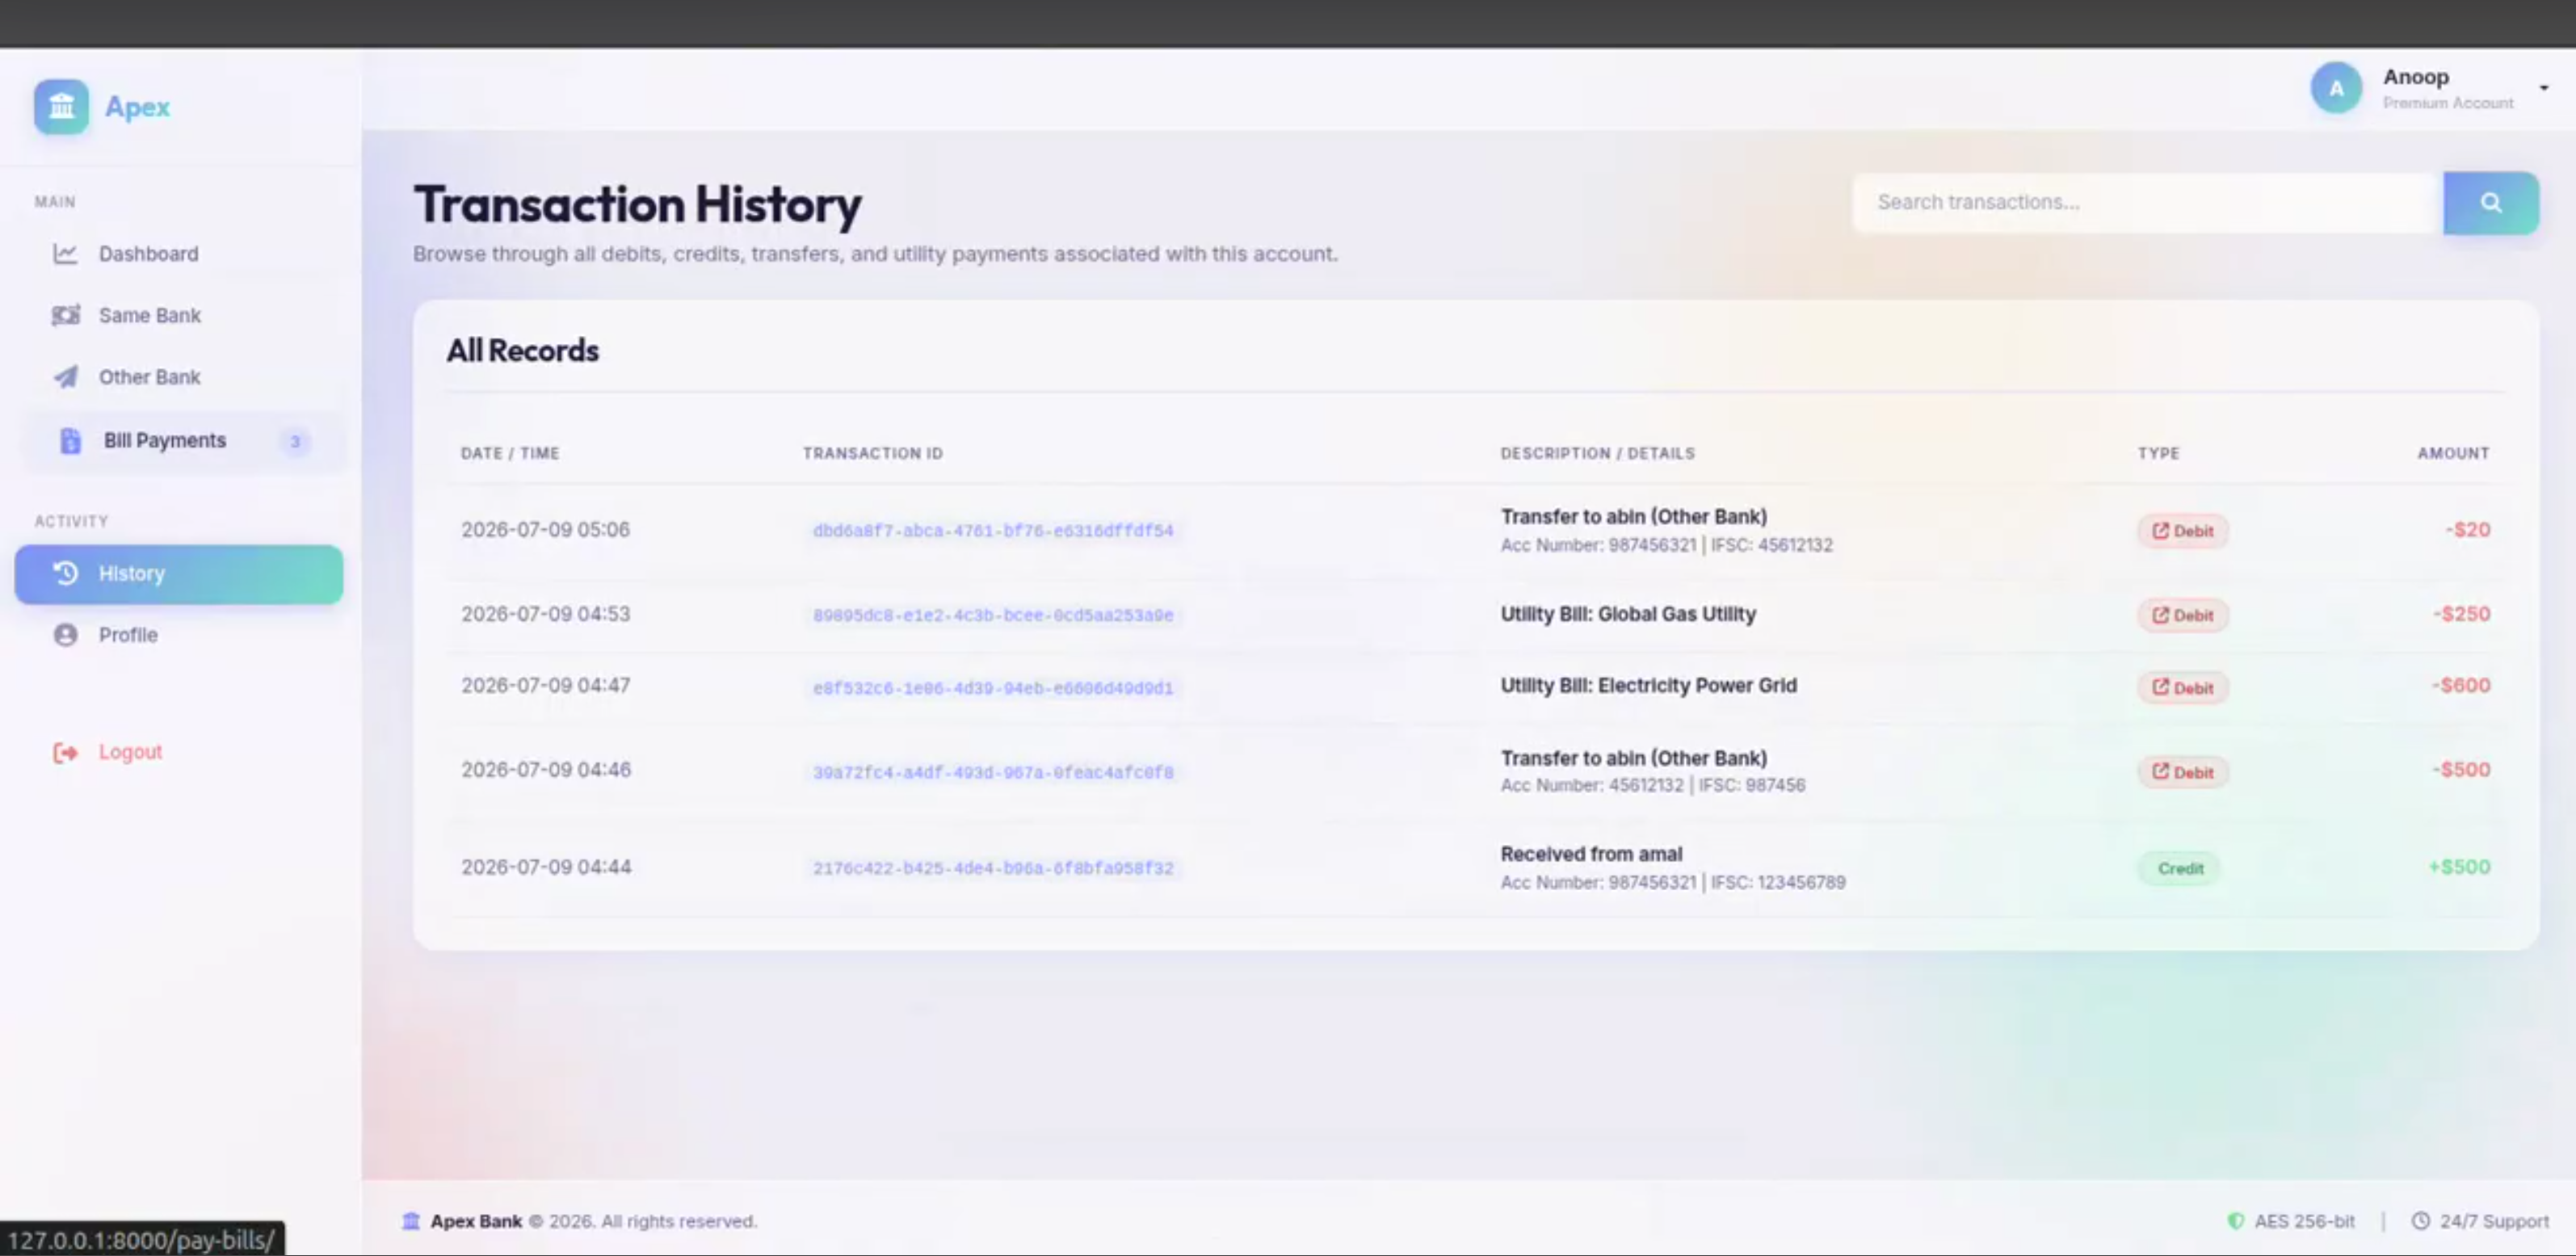2576x1256 pixels.
Task: Click the Other Bank paper plane icon
Action: click(65, 377)
